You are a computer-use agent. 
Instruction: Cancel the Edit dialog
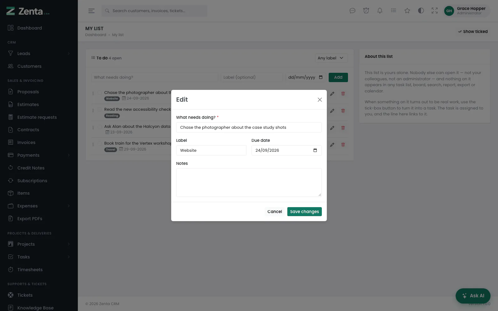(275, 211)
